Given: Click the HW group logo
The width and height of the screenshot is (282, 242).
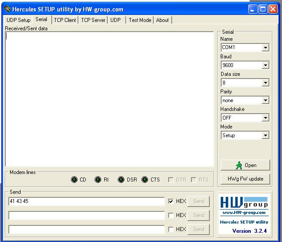Looking at the screenshot, I should pos(244,203).
